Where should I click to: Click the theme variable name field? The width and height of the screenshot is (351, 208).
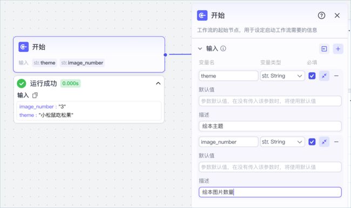pyautogui.click(x=228, y=76)
